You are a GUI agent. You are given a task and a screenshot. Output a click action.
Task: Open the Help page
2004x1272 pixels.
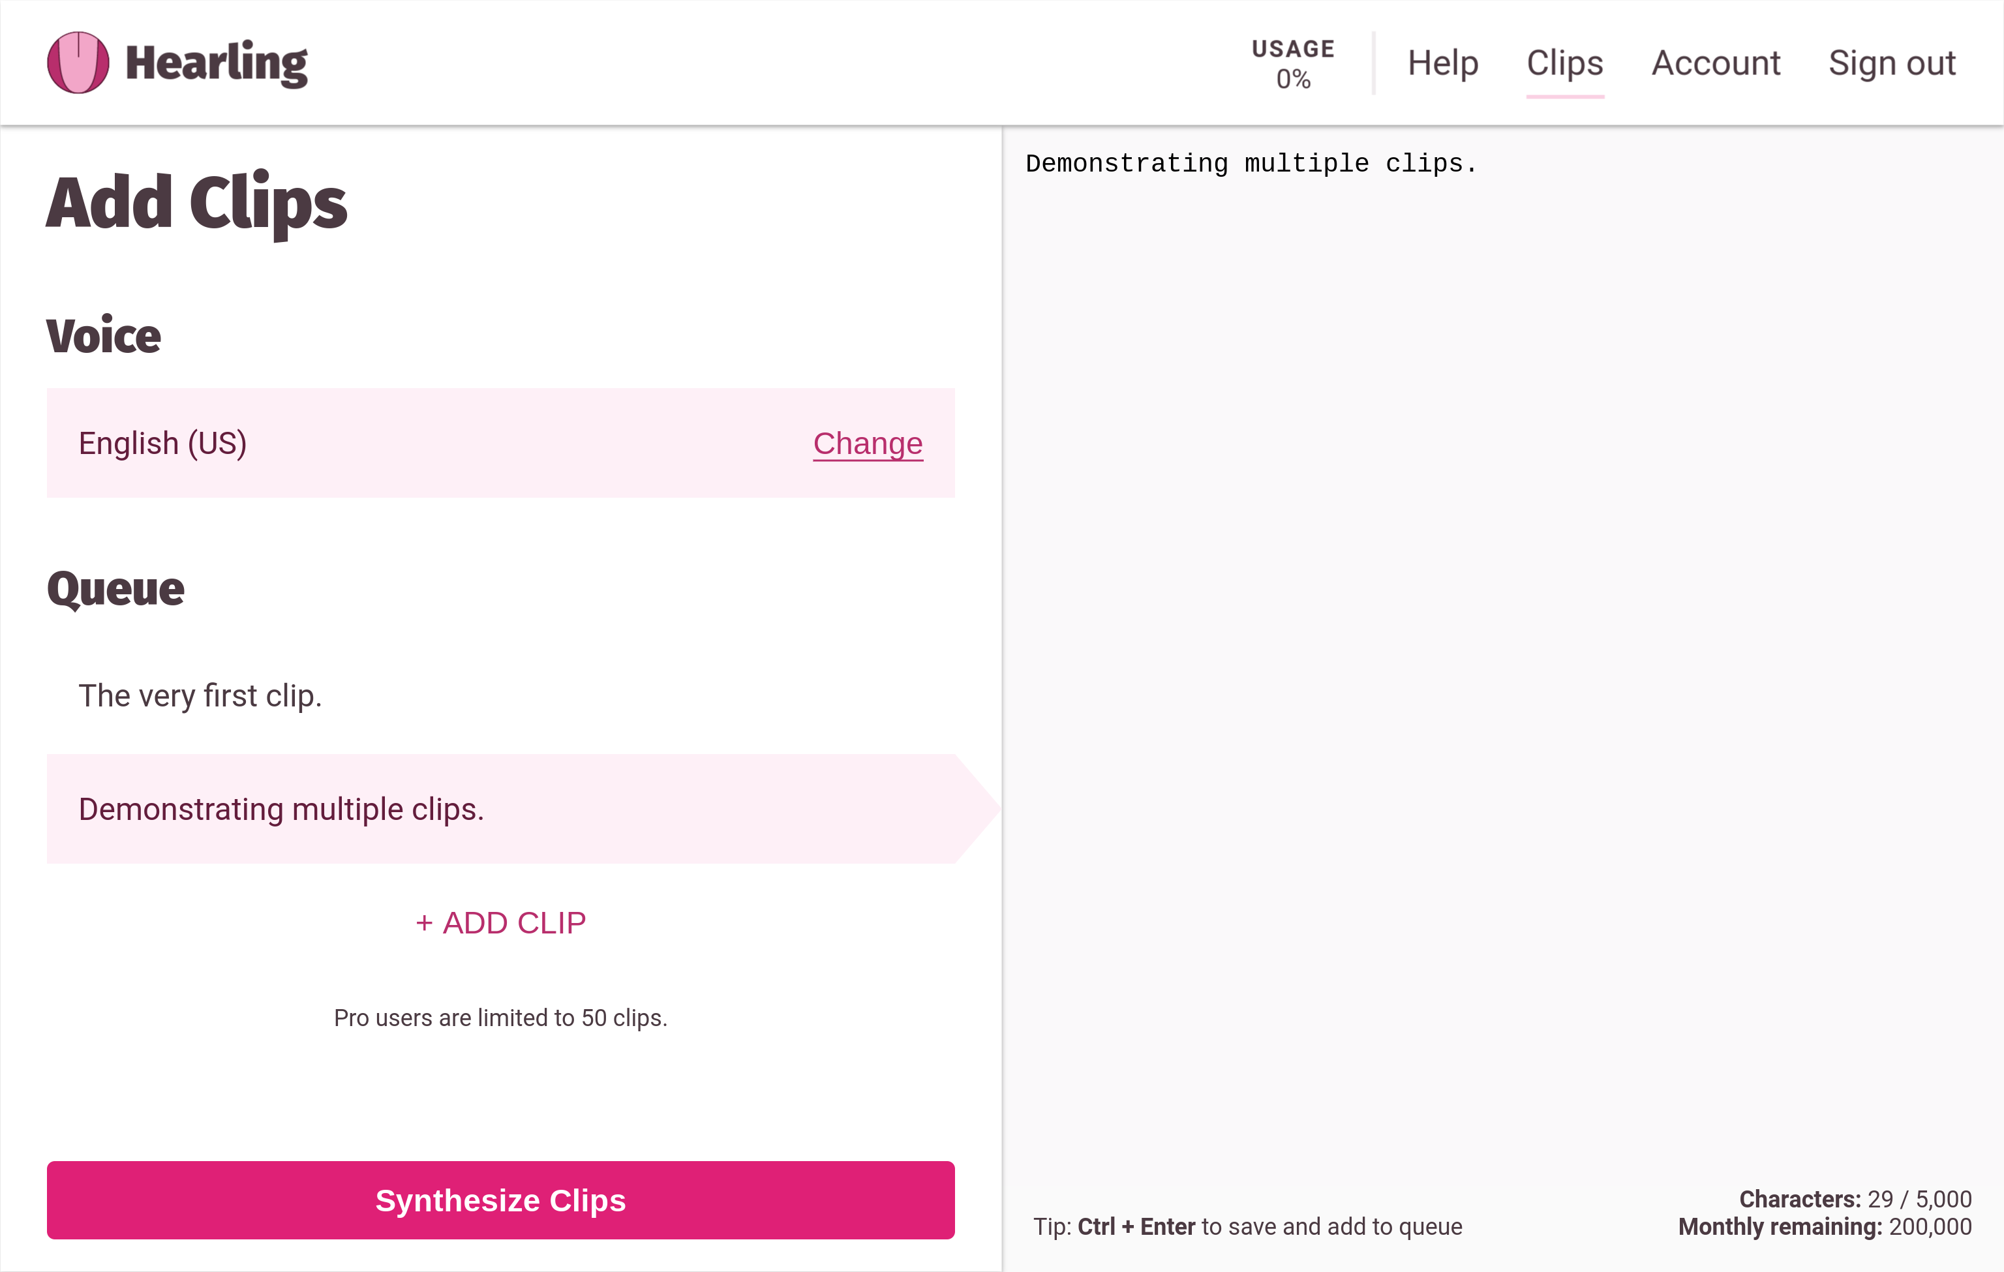pyautogui.click(x=1442, y=63)
